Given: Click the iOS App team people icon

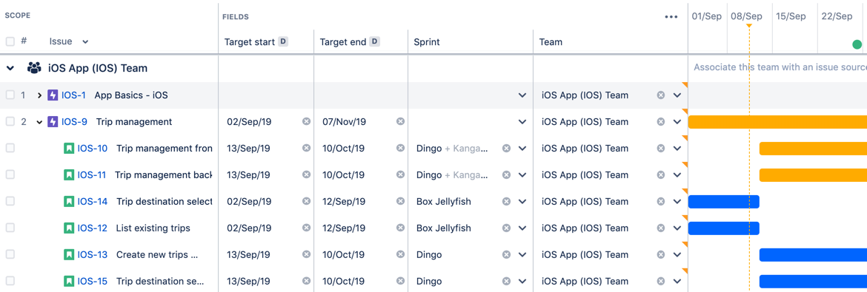Looking at the screenshot, I should click(34, 69).
